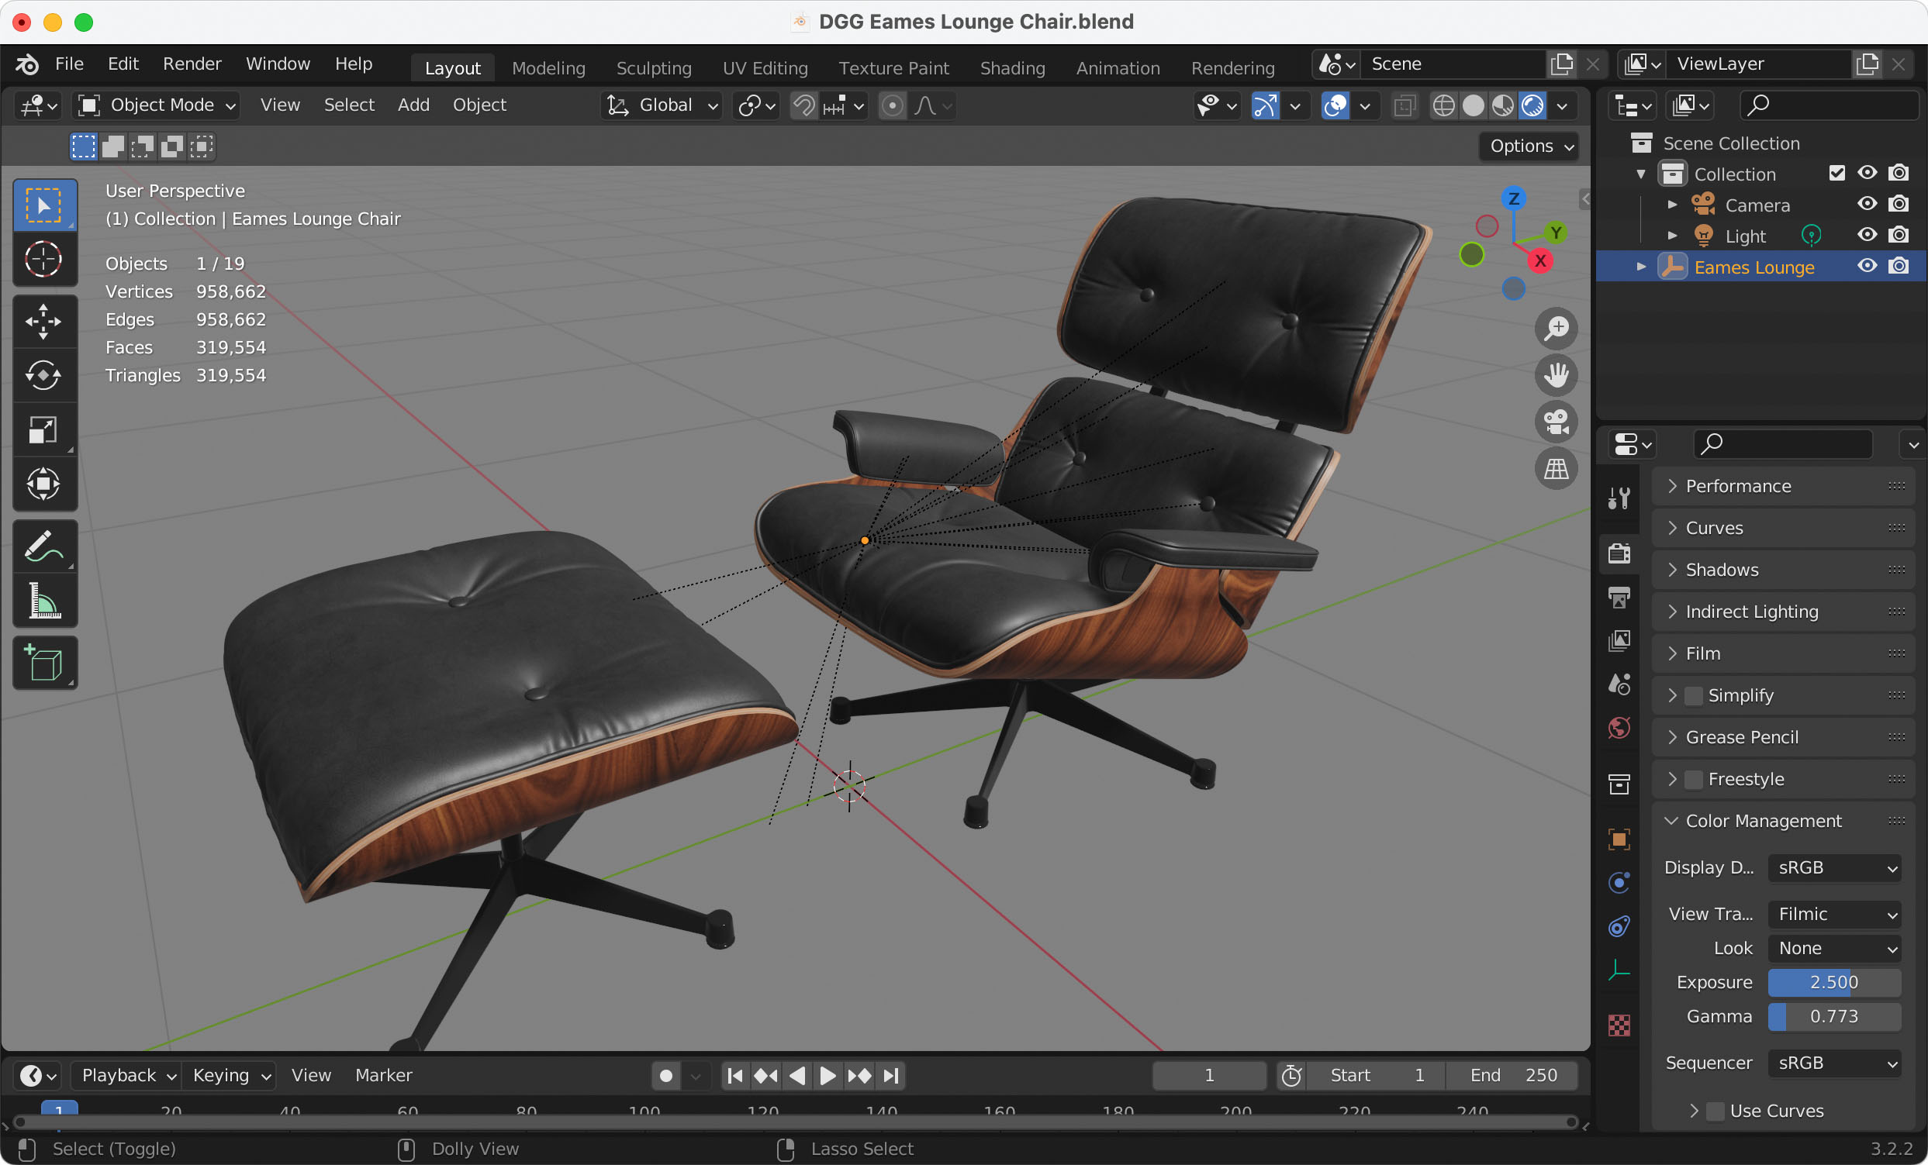
Task: Open Sequencer sRGB color space dropdown
Action: click(1834, 1063)
